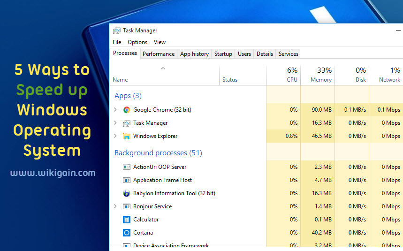Open the Services tab
Screen dimensions: 403x251
289,54
